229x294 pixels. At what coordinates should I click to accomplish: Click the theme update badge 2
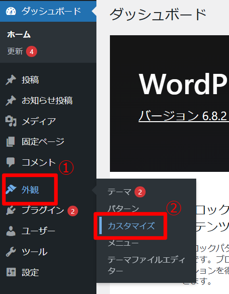coord(140,192)
